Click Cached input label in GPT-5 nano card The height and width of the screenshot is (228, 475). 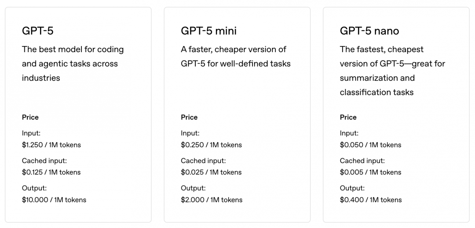(x=362, y=160)
